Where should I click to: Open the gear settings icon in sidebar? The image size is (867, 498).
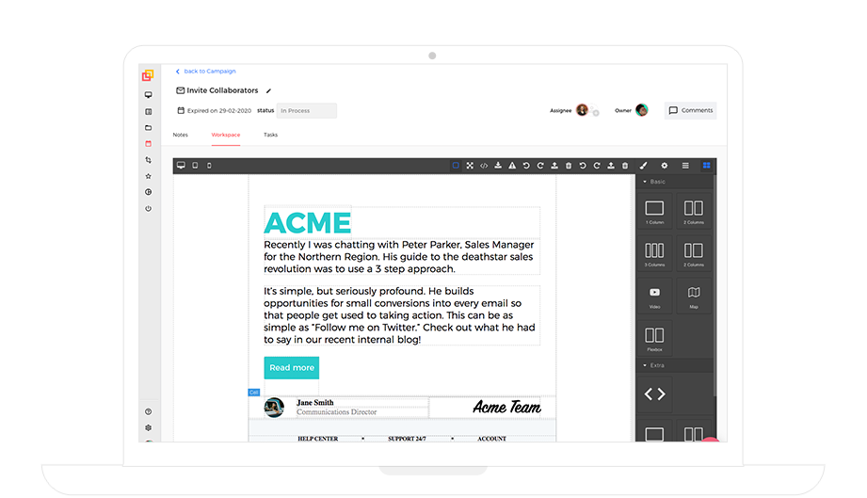coord(148,427)
